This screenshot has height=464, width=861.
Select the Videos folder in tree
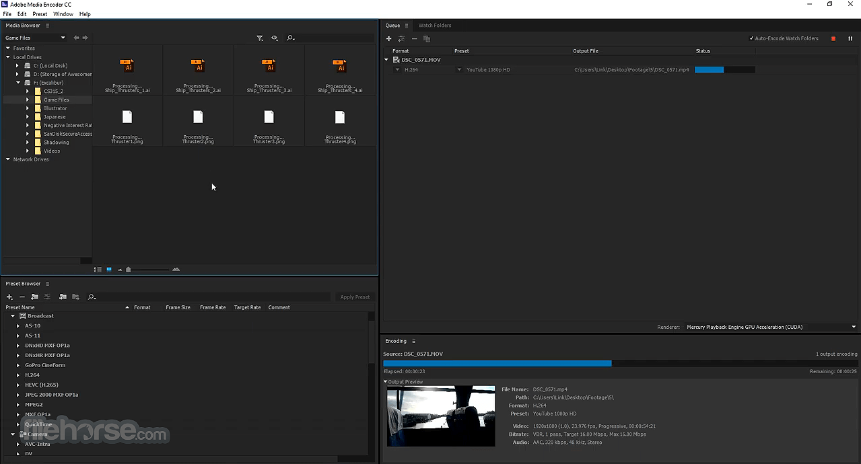coord(52,151)
